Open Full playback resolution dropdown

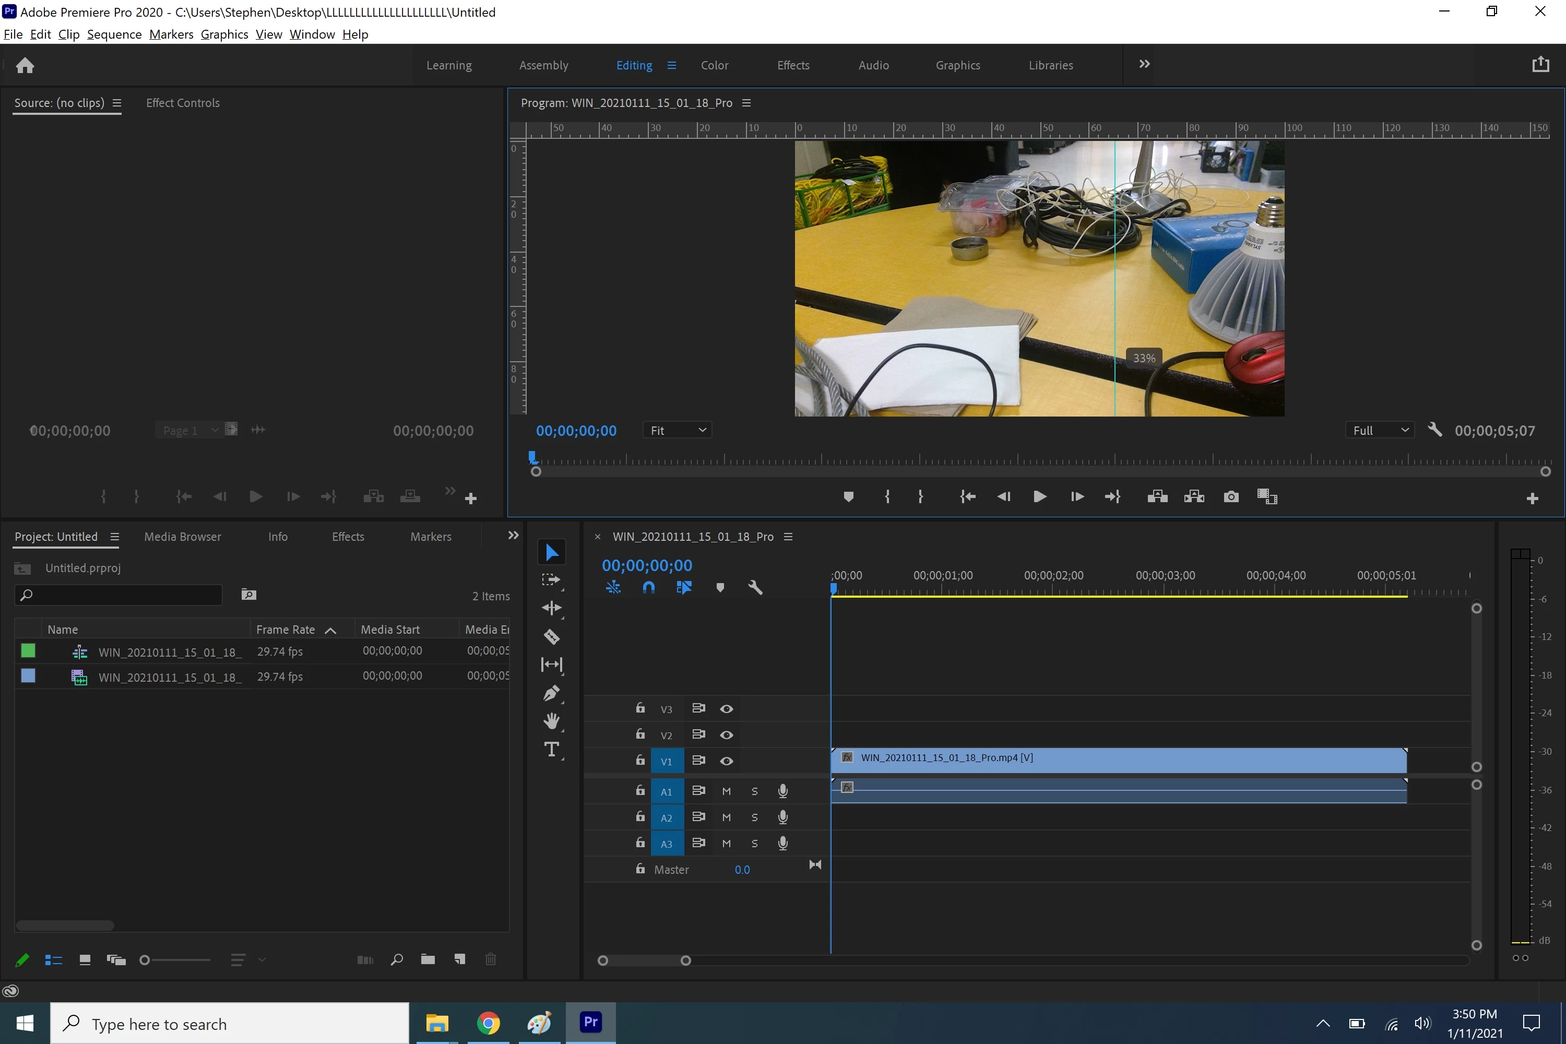tap(1380, 430)
